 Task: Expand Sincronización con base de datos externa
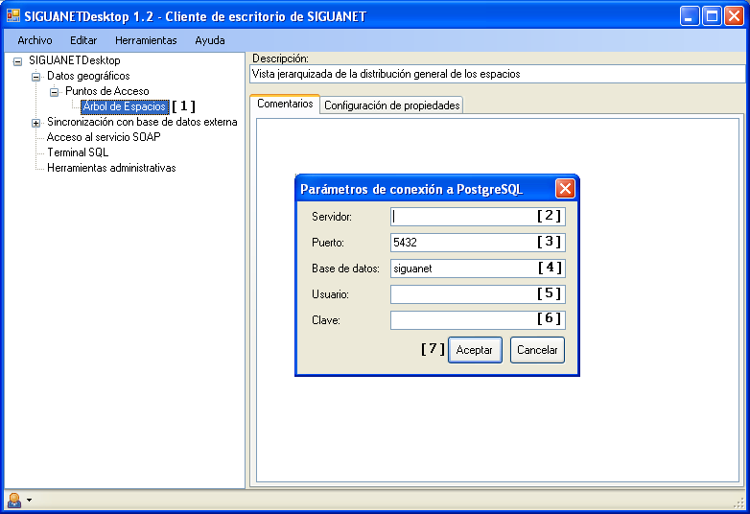(x=35, y=123)
